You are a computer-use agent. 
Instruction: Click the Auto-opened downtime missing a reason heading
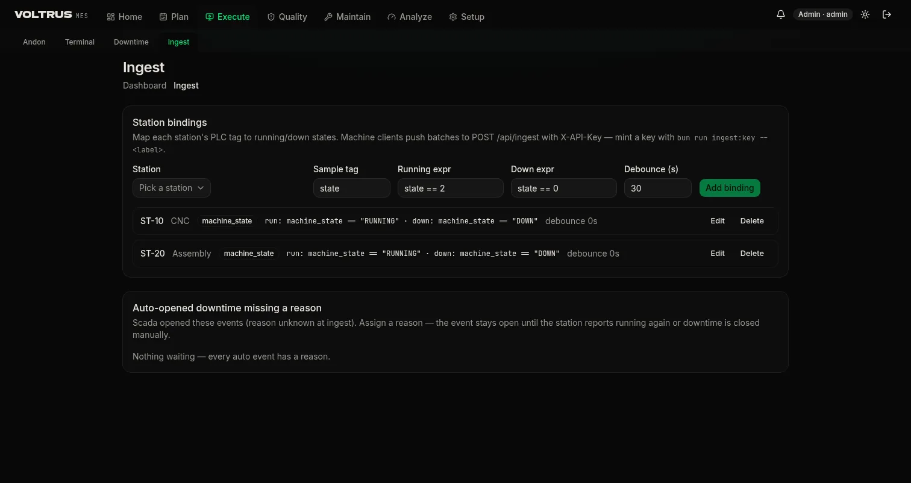[227, 308]
